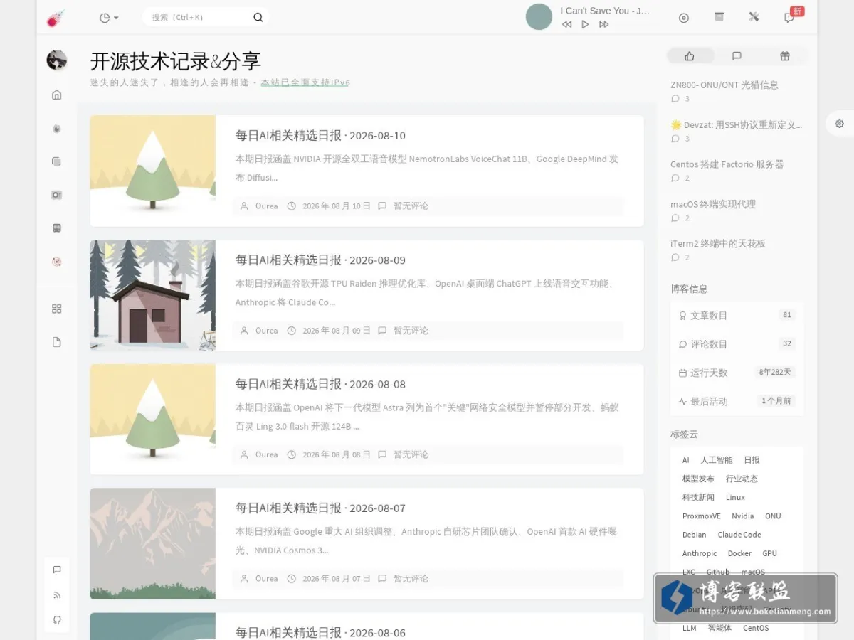The image size is (854, 640).
Task: Select the AI tag in the tag cloud
Action: [x=686, y=461]
